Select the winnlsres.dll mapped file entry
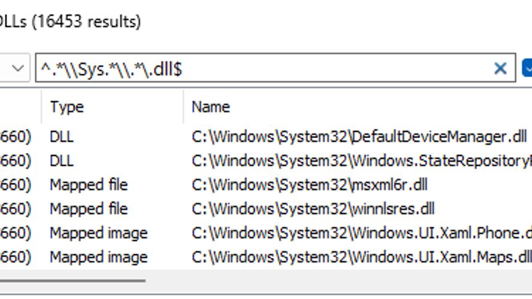Image resolution: width=532 pixels, height=299 pixels. pyautogui.click(x=313, y=209)
